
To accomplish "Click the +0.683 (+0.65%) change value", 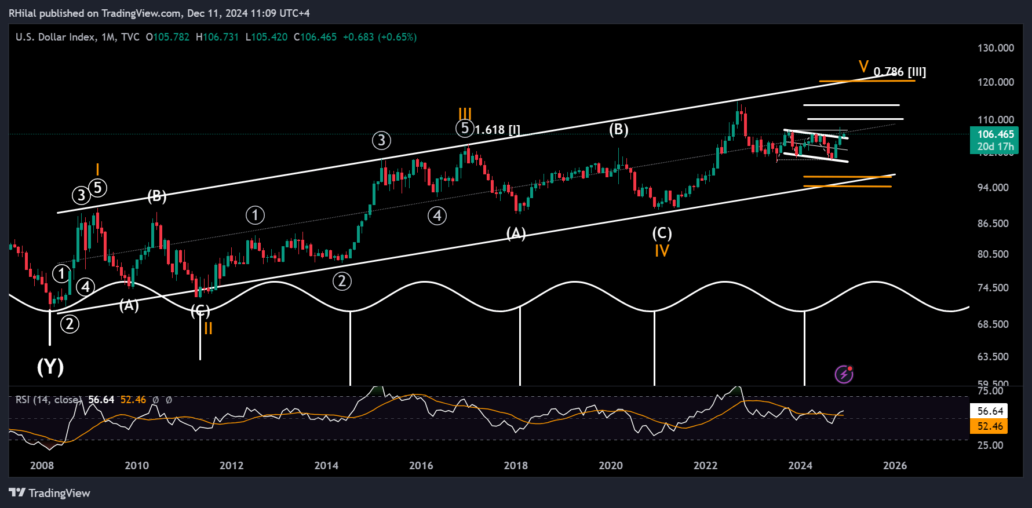I will pyautogui.click(x=380, y=37).
